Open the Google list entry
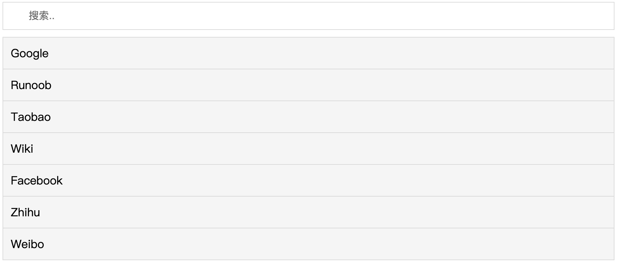 pyautogui.click(x=308, y=53)
